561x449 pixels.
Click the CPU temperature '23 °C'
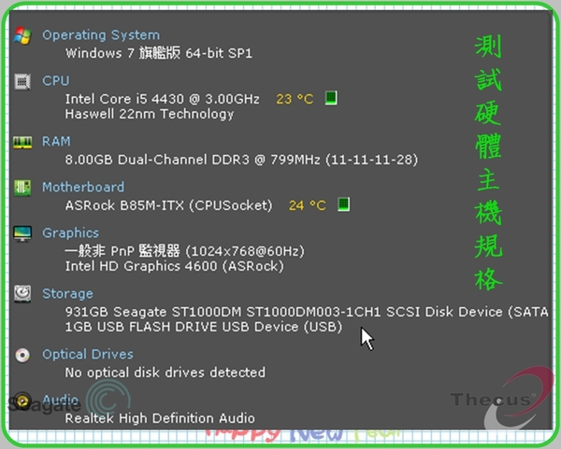(295, 99)
